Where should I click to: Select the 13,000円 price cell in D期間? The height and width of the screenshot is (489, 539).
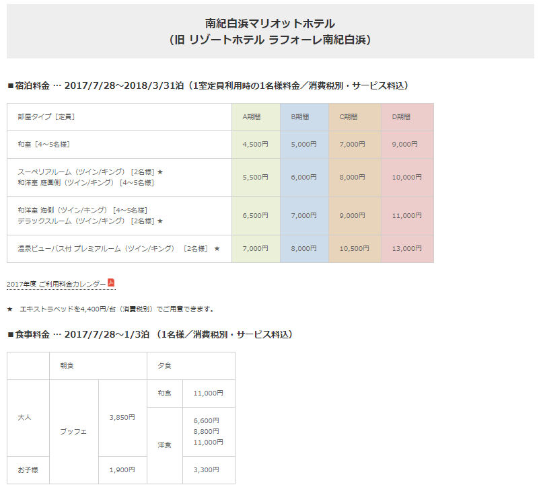pyautogui.click(x=406, y=249)
